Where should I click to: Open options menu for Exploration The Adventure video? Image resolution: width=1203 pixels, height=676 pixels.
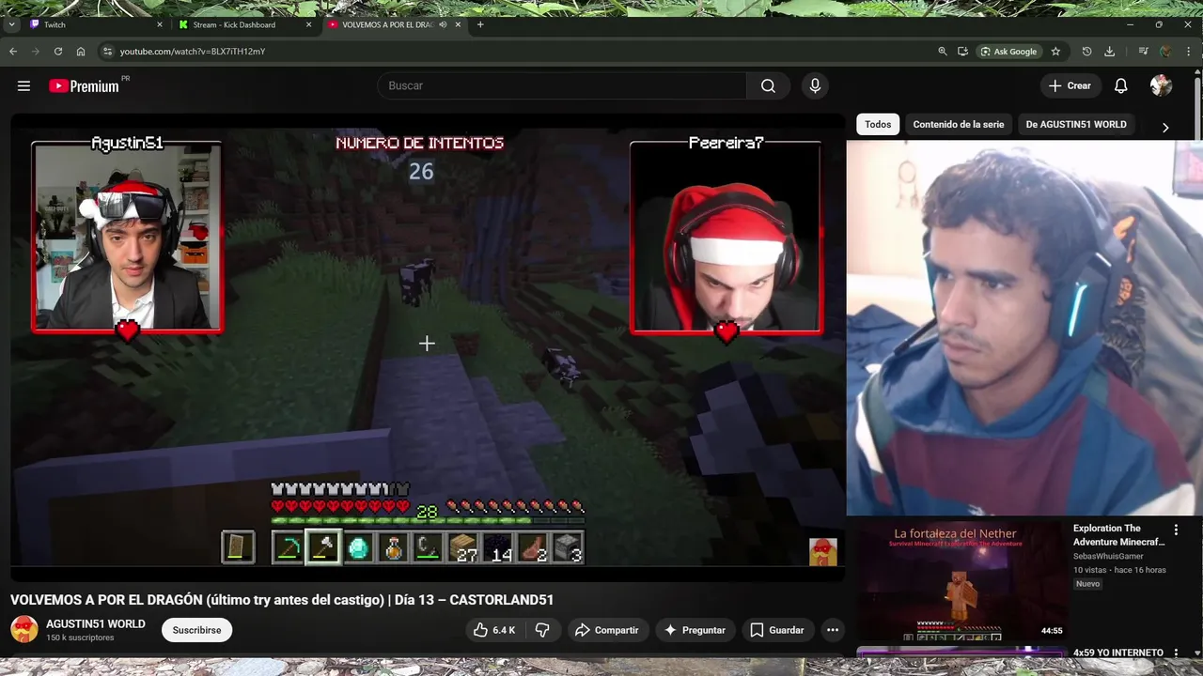pos(1175,530)
